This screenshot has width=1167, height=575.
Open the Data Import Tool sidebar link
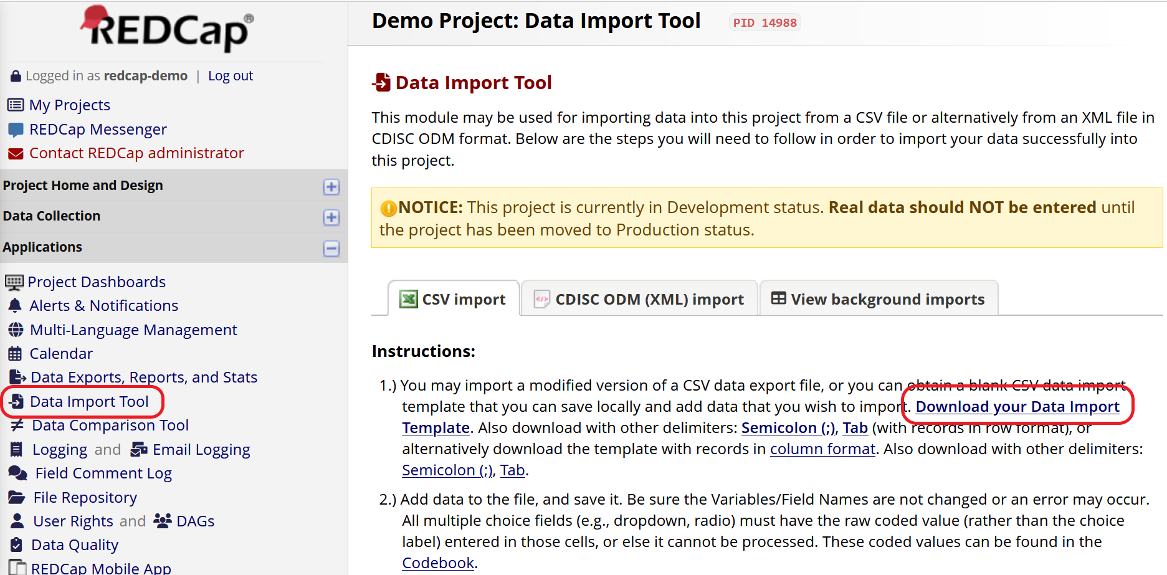89,401
